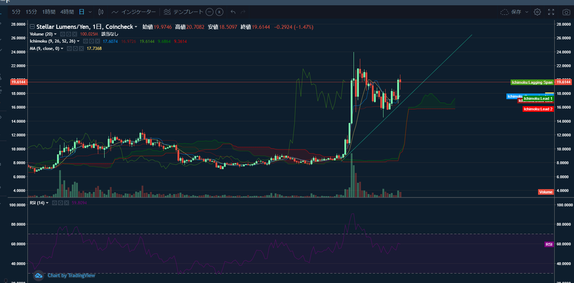Click the purple RSI axis label
This screenshot has width=574, height=283.
point(549,244)
